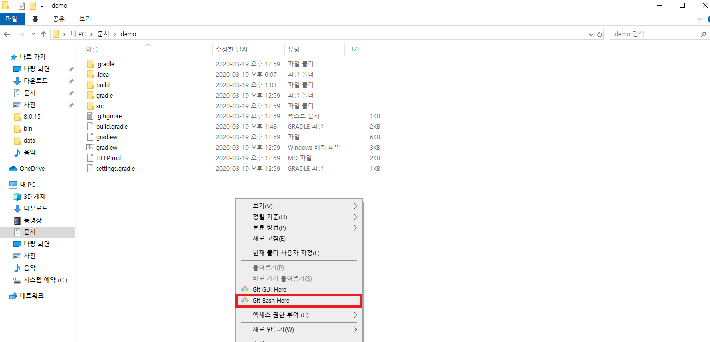
Task: Click the settings.gradle file icon
Action: 90,168
